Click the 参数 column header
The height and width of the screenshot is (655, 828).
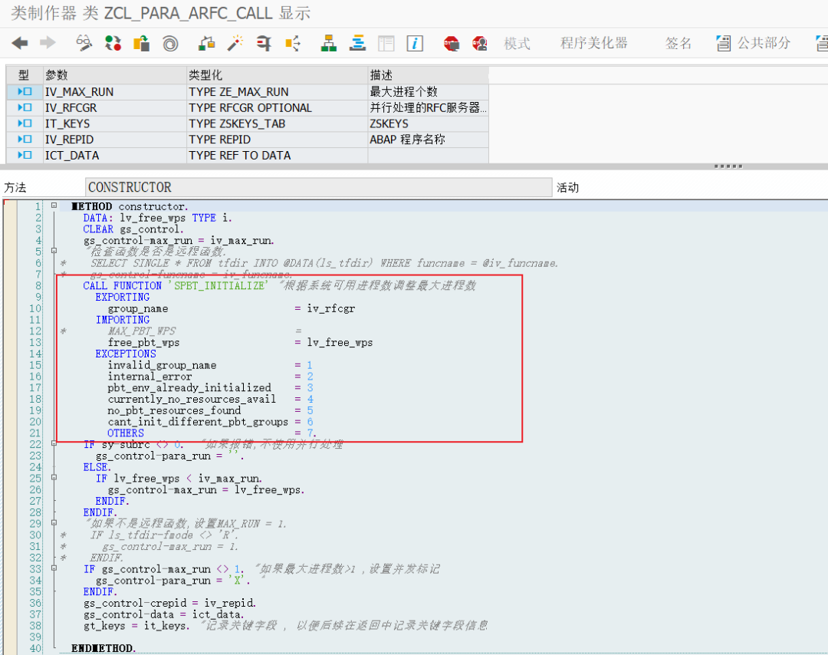click(x=114, y=75)
